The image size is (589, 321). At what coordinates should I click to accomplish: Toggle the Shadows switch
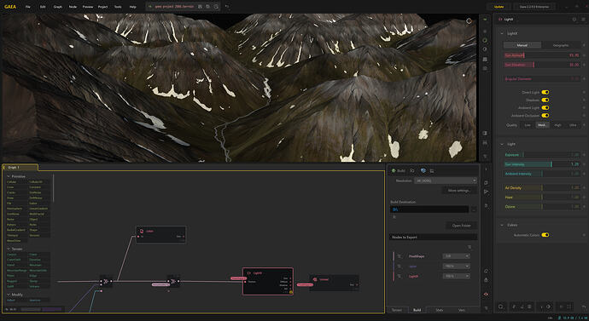coord(545,100)
